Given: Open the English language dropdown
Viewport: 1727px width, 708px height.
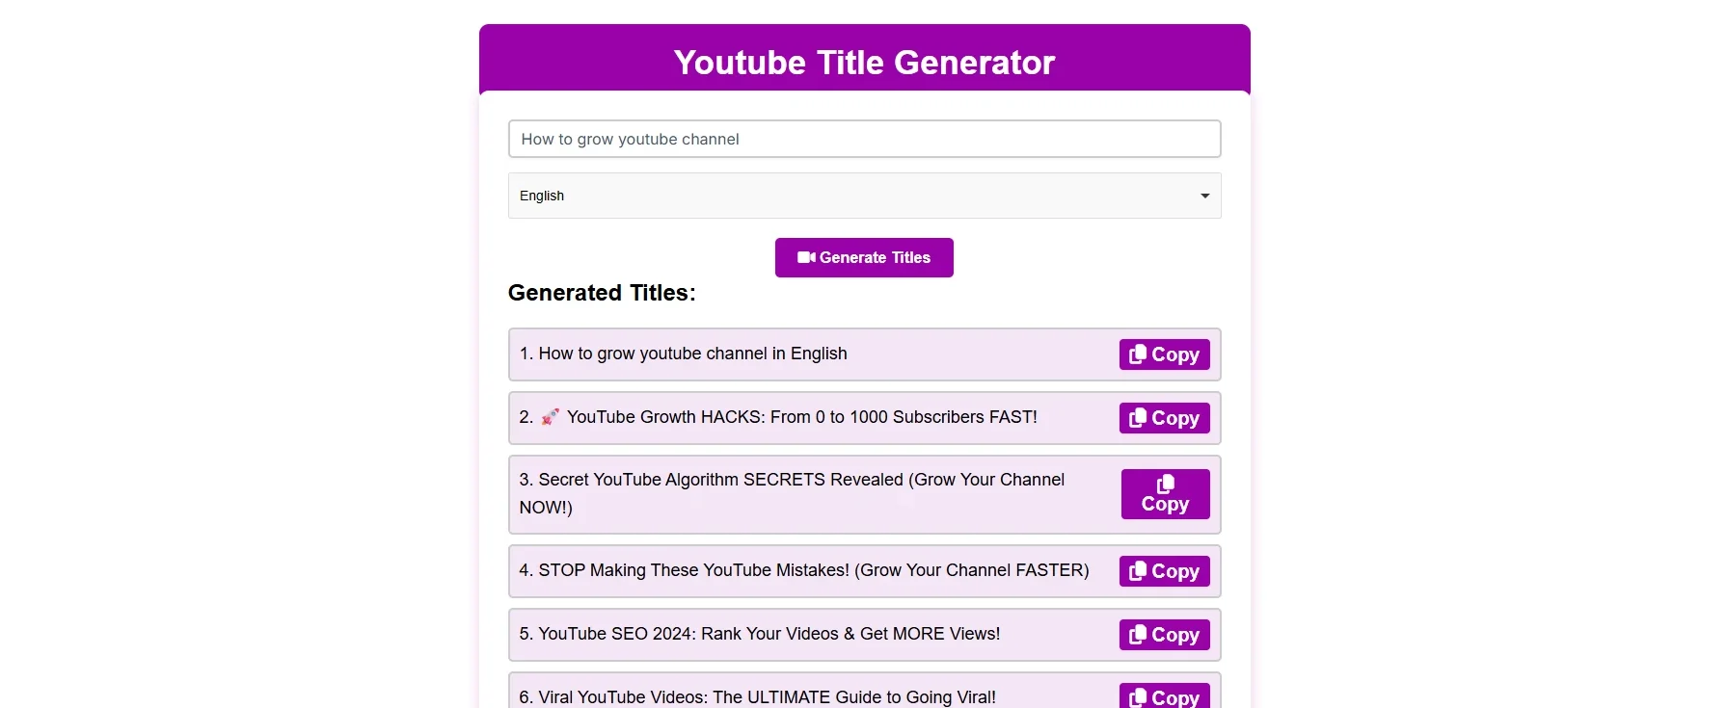Looking at the screenshot, I should click(x=864, y=196).
